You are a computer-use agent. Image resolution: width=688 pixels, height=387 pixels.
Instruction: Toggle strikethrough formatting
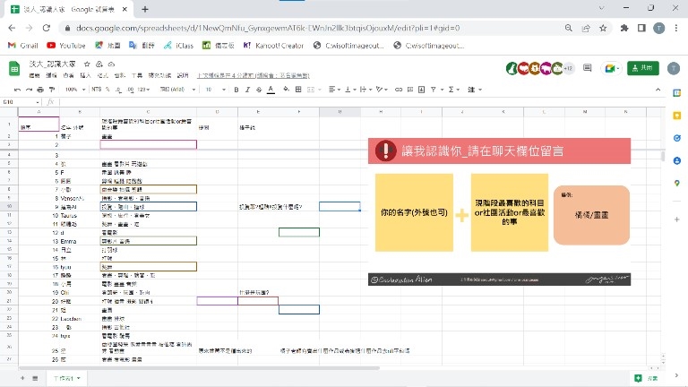click(x=257, y=90)
